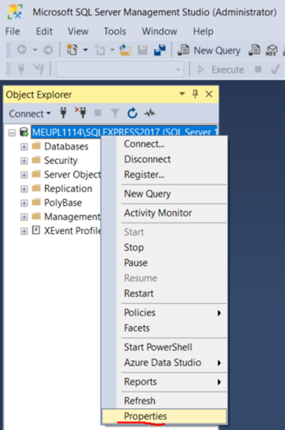Open the Connect dropdown in Object Explorer
285x430 pixels.
(x=30, y=114)
